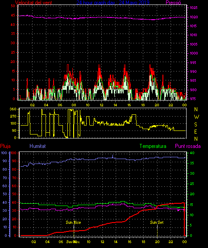Click the 1000 value on the pressure axis

coord(194,53)
